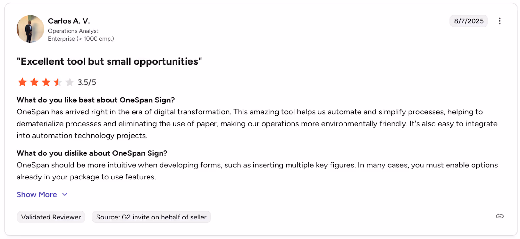Click the third star of the rating
This screenshot has height=239, width=520.
click(x=46, y=82)
